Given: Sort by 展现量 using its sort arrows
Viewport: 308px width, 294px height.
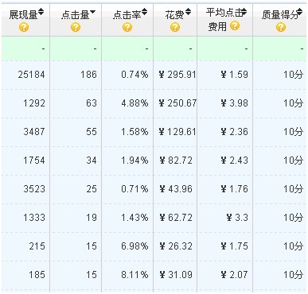Looking at the screenshot, I should tap(41, 12).
